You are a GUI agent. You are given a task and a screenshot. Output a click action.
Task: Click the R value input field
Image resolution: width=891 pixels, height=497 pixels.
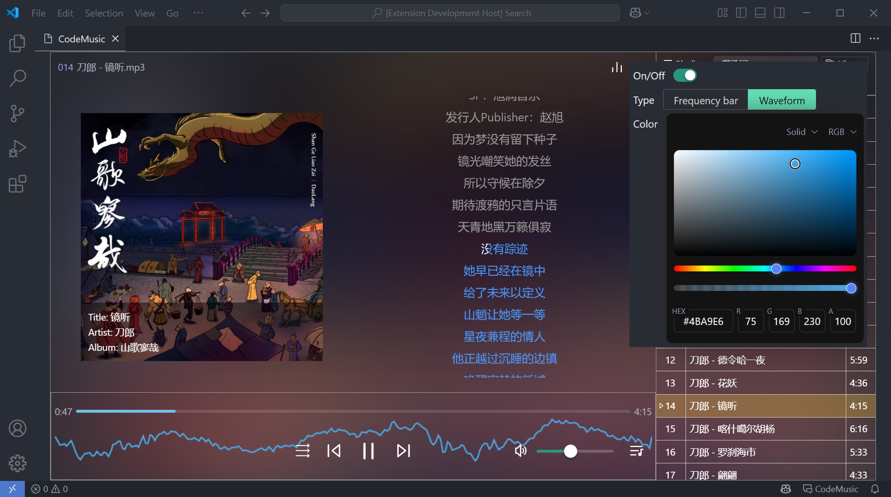point(751,322)
